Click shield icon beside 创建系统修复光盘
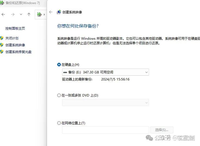The image size is (200, 146). point(2,52)
